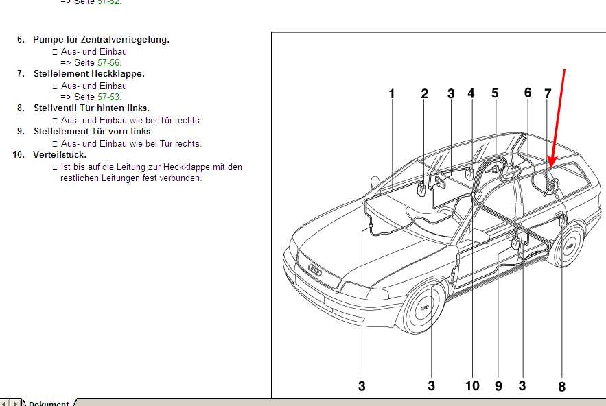Screen dimensions: 606x406
Task: Click callout number 7 in the diagram
Action: 548,94
